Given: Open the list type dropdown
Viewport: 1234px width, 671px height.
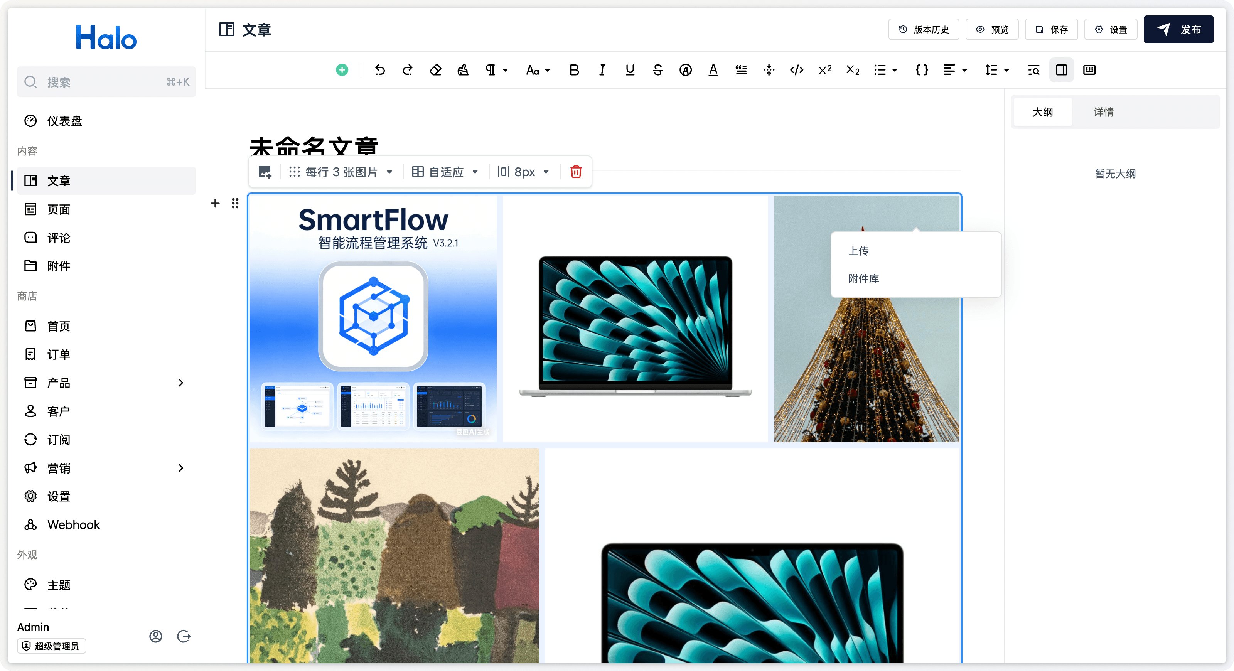Looking at the screenshot, I should click(885, 70).
